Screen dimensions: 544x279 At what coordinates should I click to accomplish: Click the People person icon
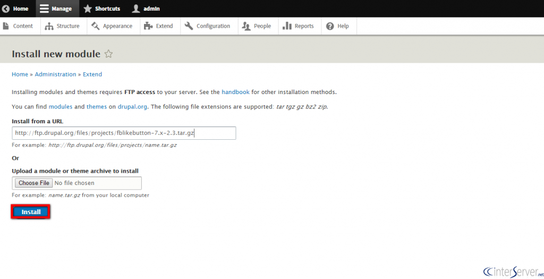point(246,26)
